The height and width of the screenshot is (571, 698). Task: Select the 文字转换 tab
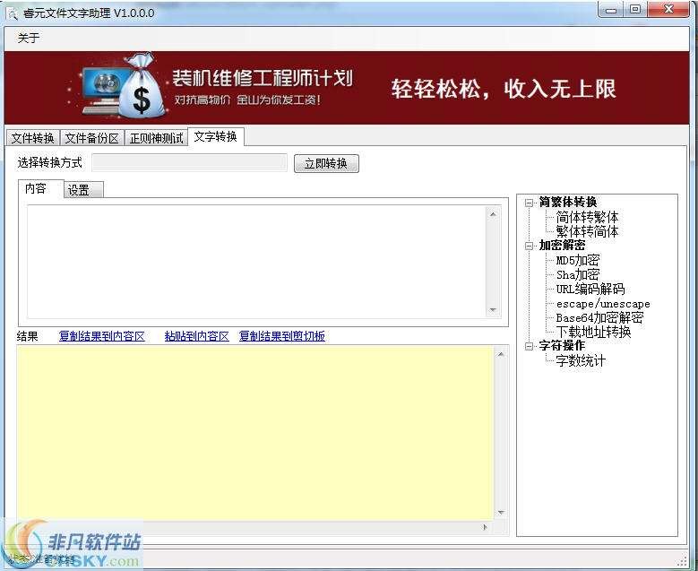(216, 136)
